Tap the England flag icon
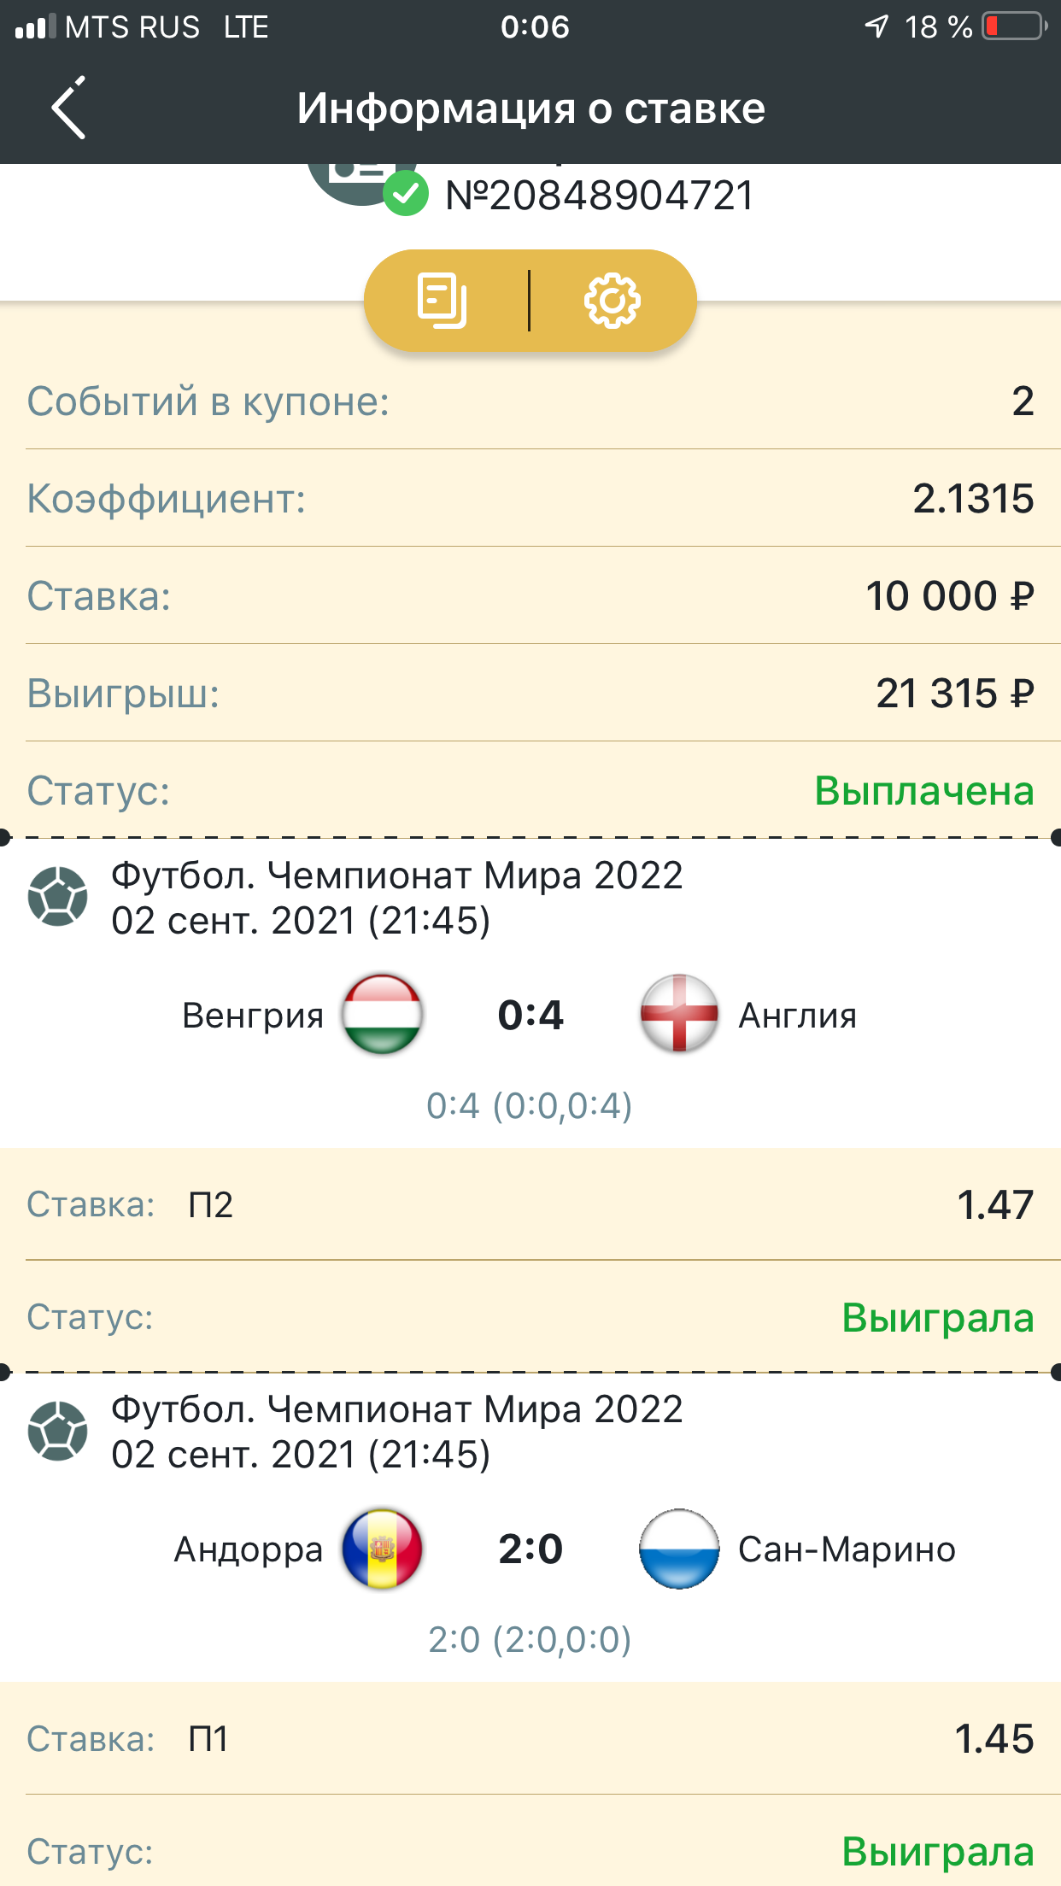The image size is (1061, 1886). (679, 1014)
